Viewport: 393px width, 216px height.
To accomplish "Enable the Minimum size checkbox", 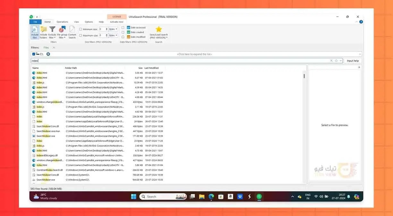I will tap(81, 29).
